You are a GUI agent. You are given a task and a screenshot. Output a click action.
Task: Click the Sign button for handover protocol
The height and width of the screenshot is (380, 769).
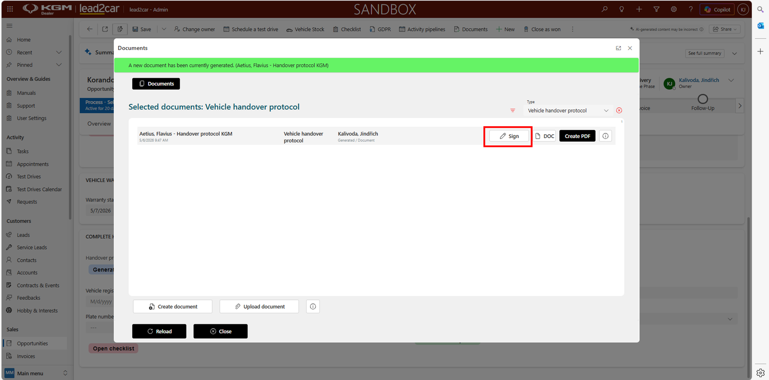click(509, 136)
